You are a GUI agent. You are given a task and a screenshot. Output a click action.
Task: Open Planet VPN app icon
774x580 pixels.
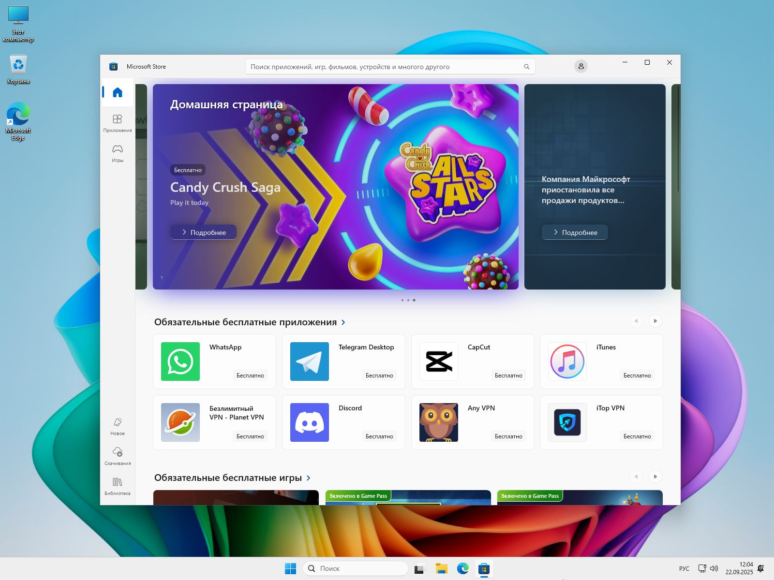(x=180, y=422)
